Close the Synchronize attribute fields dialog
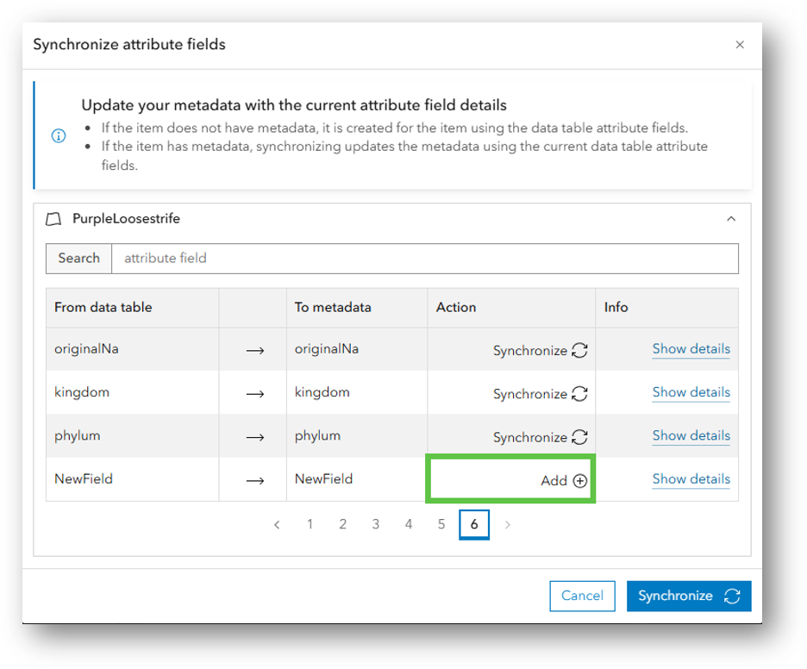The image size is (807, 669). (x=740, y=45)
